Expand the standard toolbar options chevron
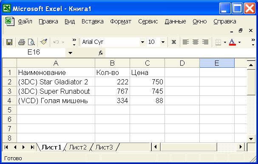The width and height of the screenshot is (258, 164). click(74, 42)
